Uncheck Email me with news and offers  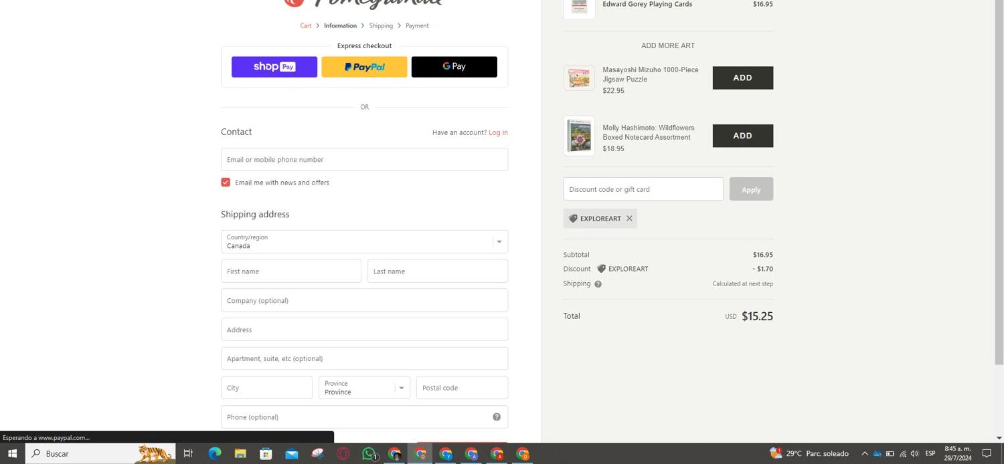(226, 183)
